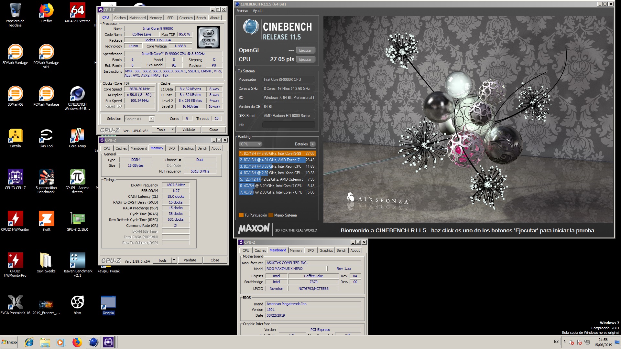Screen dimensions: 621x349
Task: Launch Superposition Benchmark shortcut
Action: point(46,181)
